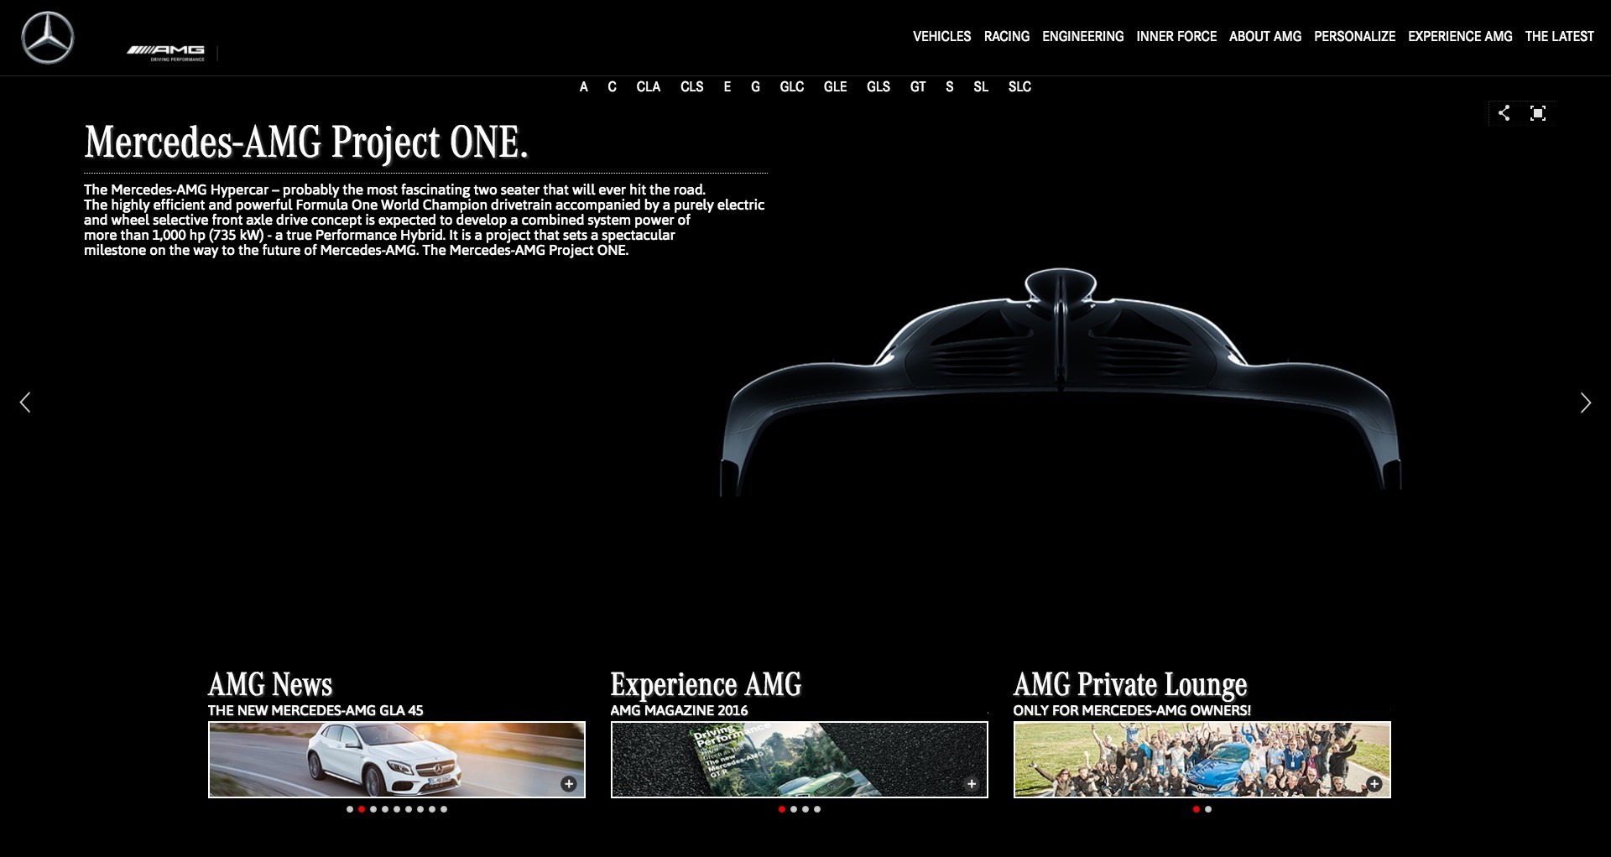Click 'AMG MAGAZINE 2016' caption
Screen dimensions: 1611x857
tap(679, 710)
